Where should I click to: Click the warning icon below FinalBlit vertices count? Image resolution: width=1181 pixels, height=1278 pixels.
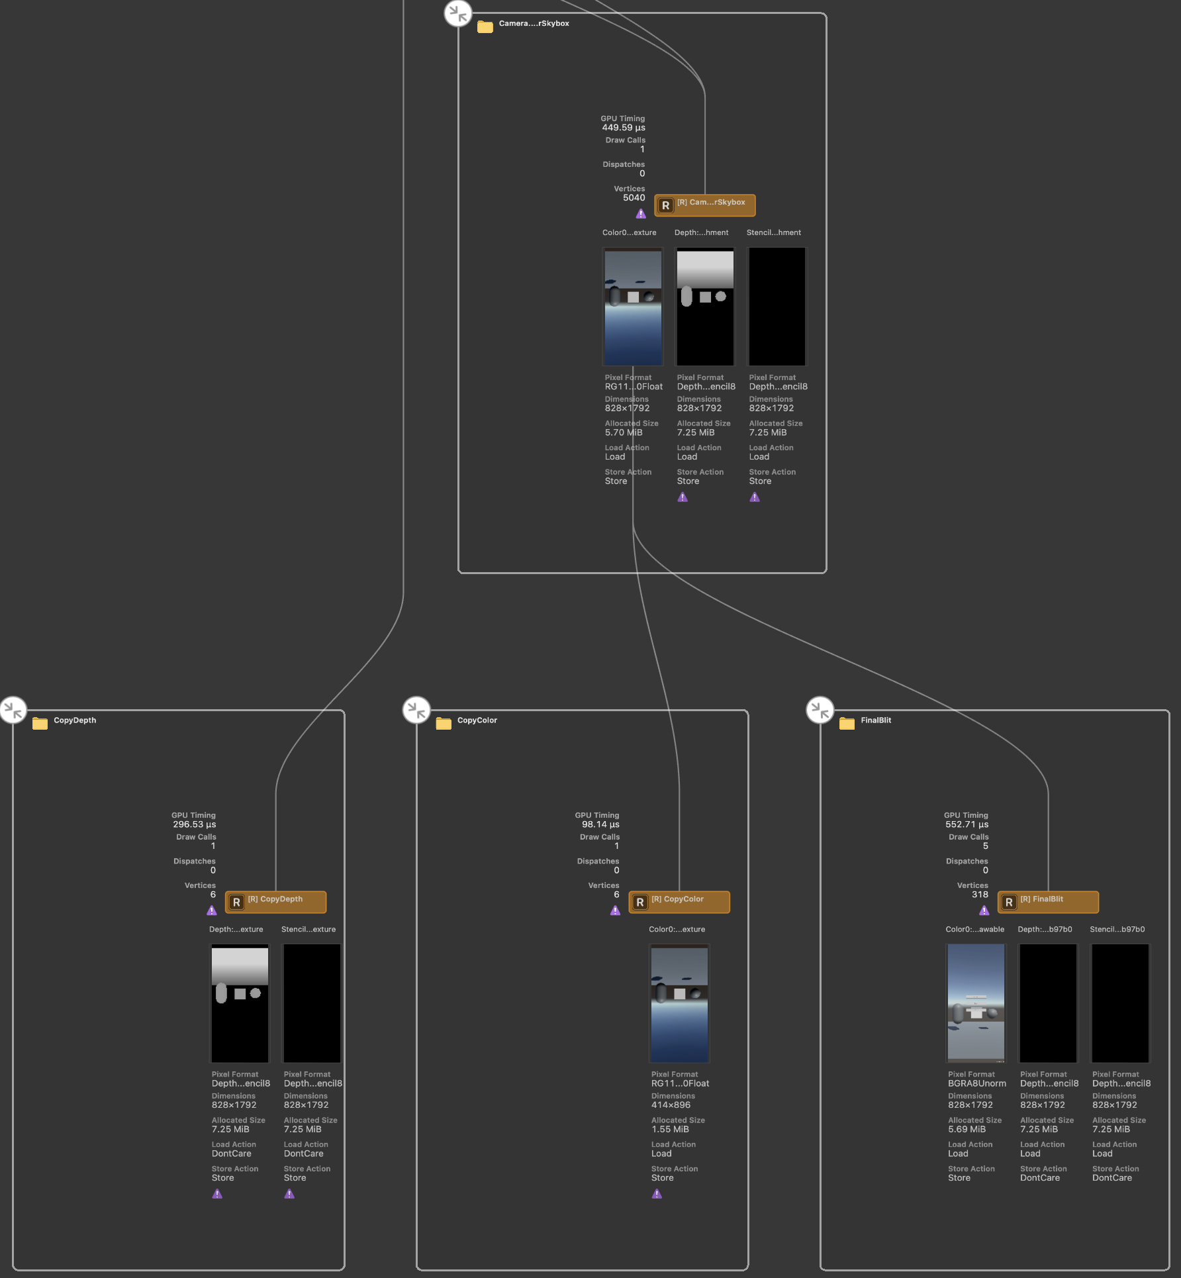tap(984, 910)
